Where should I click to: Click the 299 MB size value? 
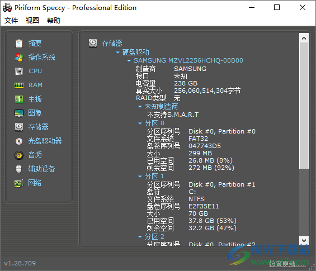200,153
